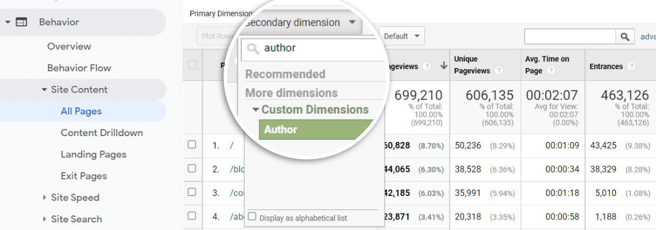This screenshot has height=230, width=656.
Task: Click the 50,236 unique pageviews value
Action: [467, 146]
